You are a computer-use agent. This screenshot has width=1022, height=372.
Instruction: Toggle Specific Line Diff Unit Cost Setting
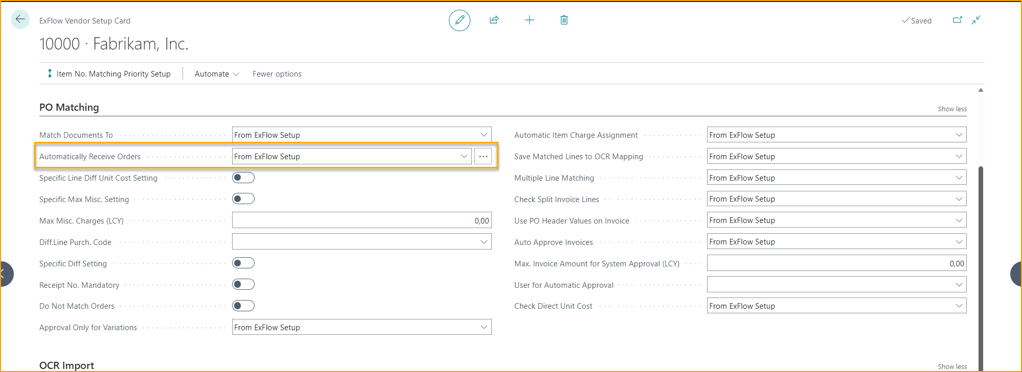243,178
